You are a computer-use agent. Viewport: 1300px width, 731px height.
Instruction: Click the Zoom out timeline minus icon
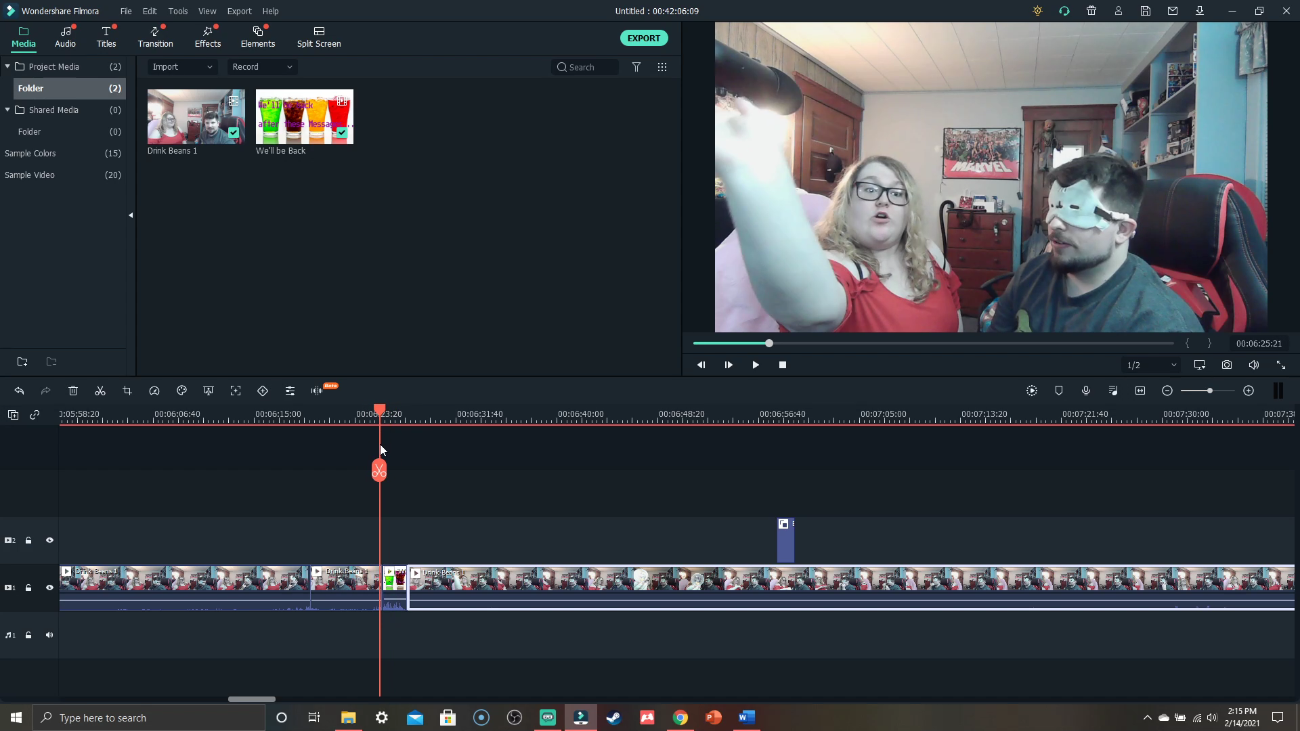click(x=1167, y=391)
